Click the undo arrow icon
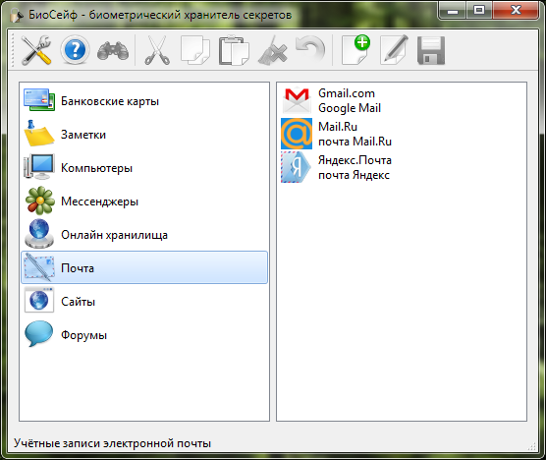This screenshot has height=460, width=546. click(310, 50)
